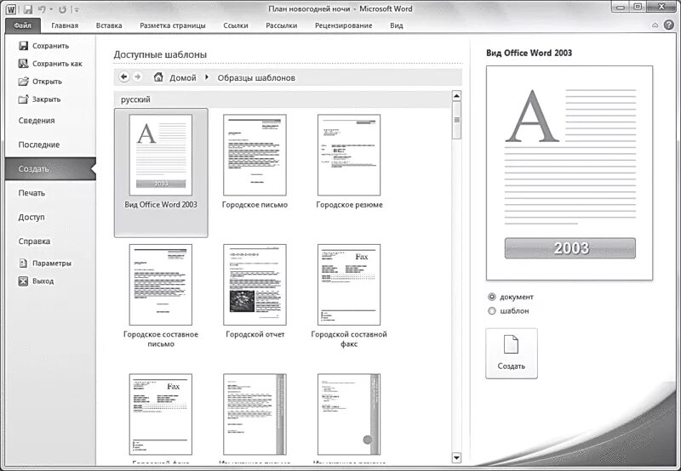This screenshot has width=681, height=471.
Task: Switch to the Разметка страницы tab
Action: pos(173,26)
